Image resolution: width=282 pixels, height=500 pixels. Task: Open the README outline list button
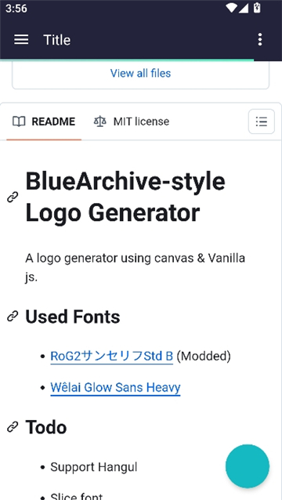click(x=262, y=121)
